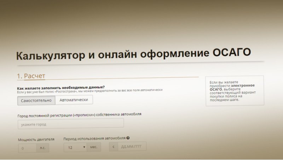Click the мес. unit label

(94, 147)
